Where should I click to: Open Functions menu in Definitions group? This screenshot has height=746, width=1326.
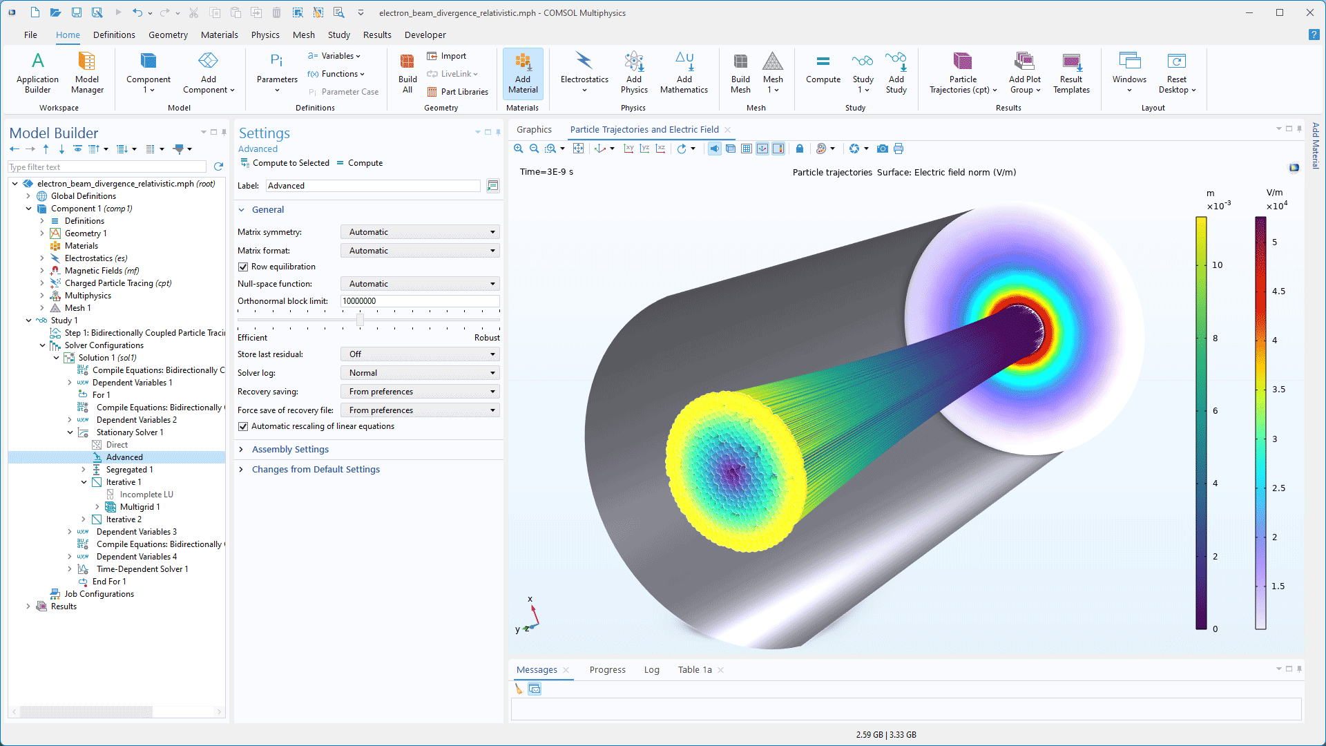click(x=336, y=74)
